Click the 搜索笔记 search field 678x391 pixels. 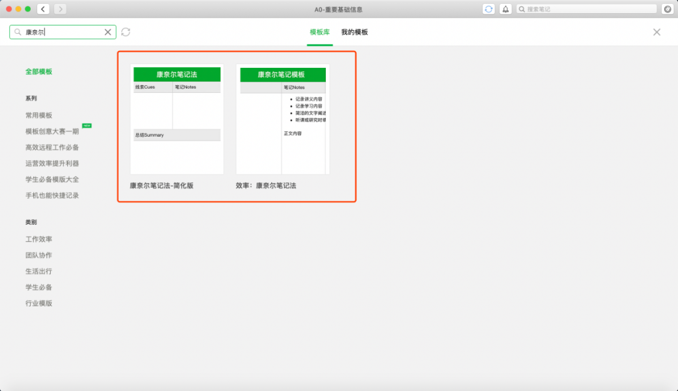[587, 9]
